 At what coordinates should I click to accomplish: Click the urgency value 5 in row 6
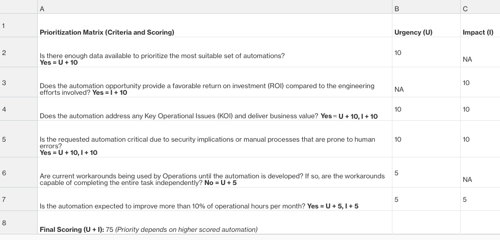coord(397,173)
